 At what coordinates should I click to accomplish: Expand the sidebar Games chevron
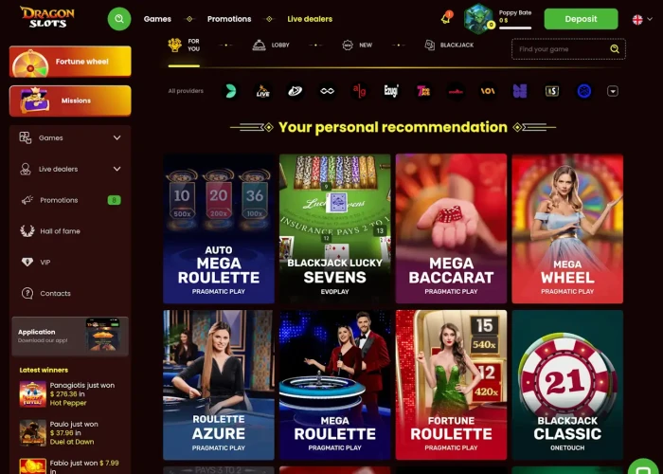click(x=117, y=137)
